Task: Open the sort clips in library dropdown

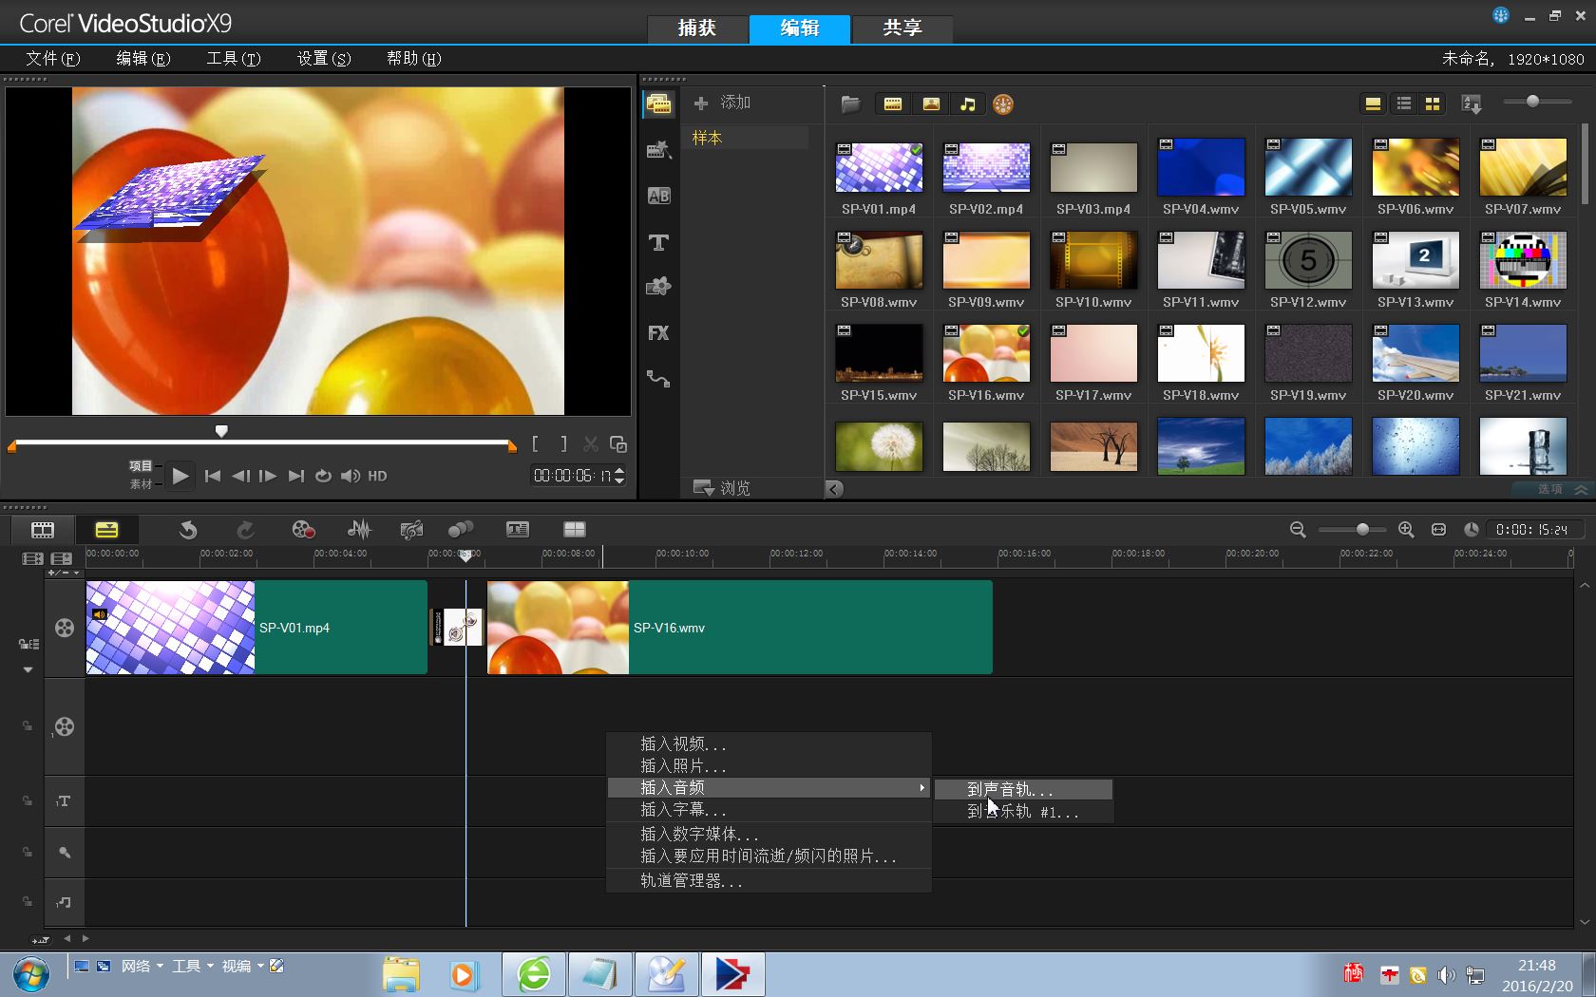Action: click(1472, 103)
